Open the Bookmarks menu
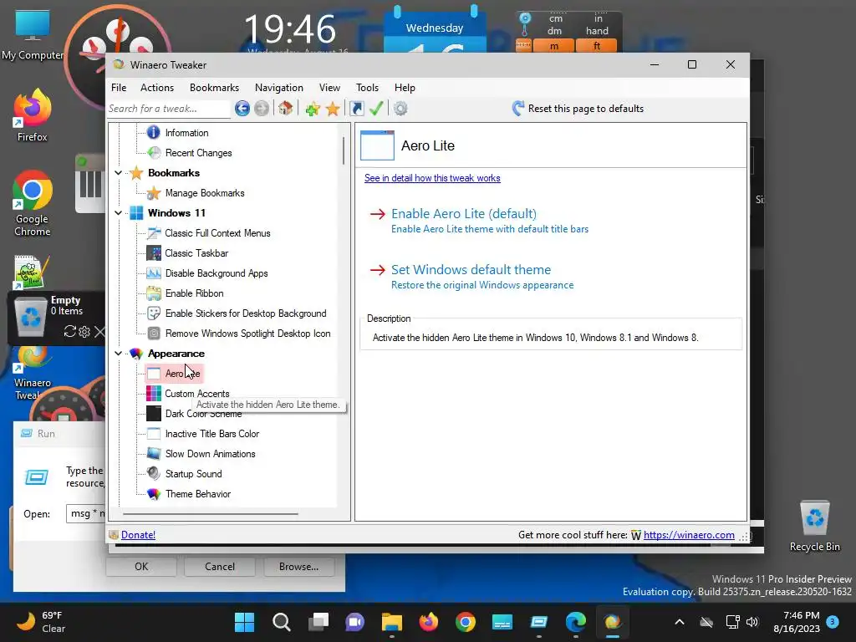Viewport: 856px width, 642px height. tap(214, 87)
